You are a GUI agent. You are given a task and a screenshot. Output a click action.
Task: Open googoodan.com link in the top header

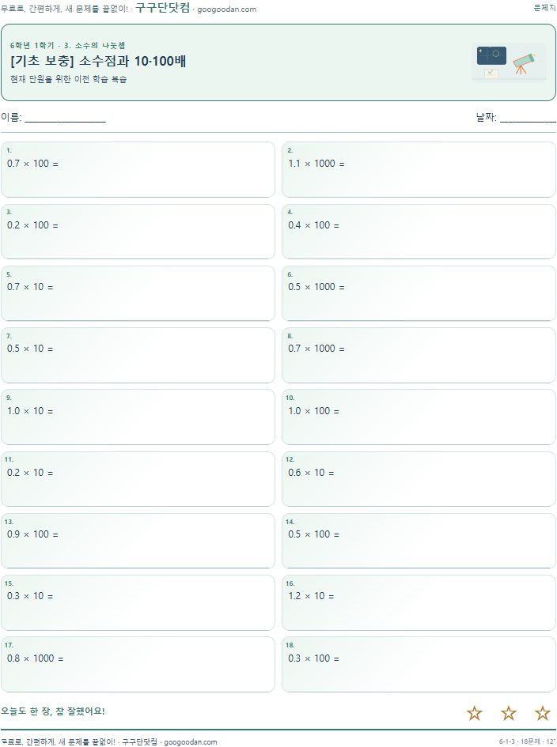point(226,9)
